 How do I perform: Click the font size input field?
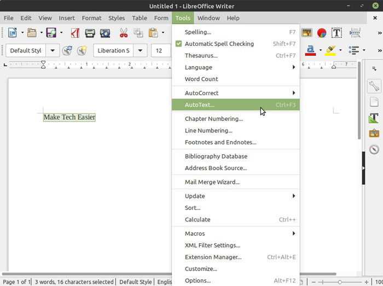click(161, 50)
